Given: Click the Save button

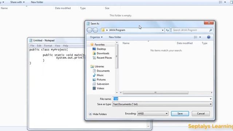Looking at the screenshot, I should pyautogui.click(x=180, y=114).
